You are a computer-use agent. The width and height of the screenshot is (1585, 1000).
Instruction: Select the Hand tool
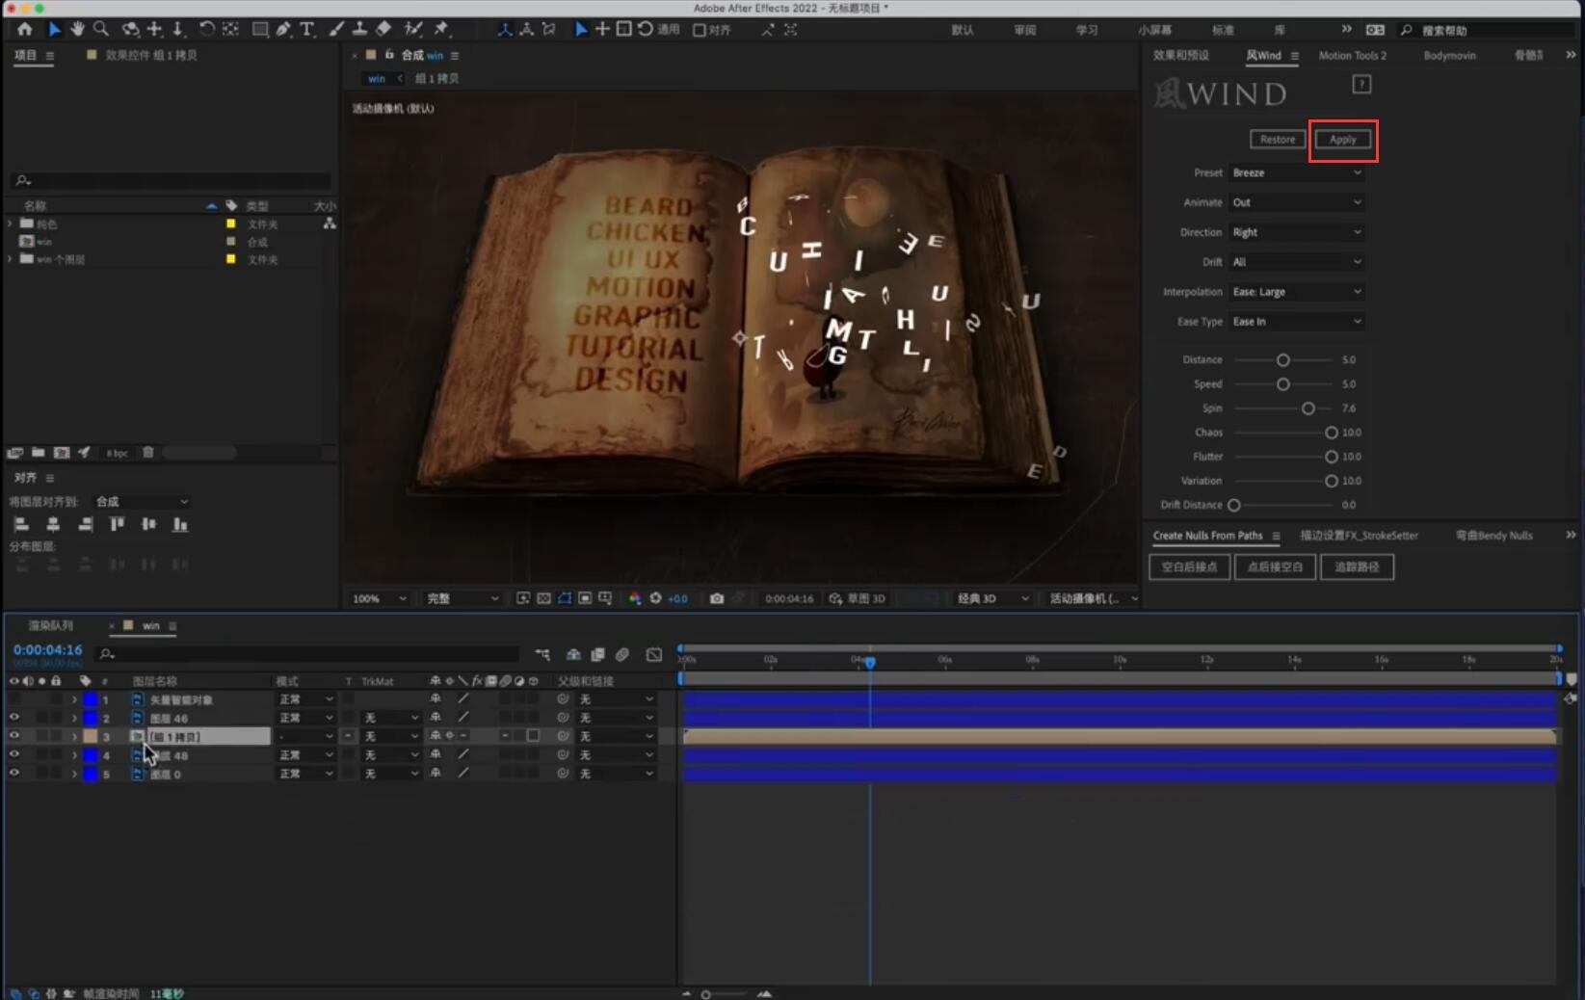point(77,30)
